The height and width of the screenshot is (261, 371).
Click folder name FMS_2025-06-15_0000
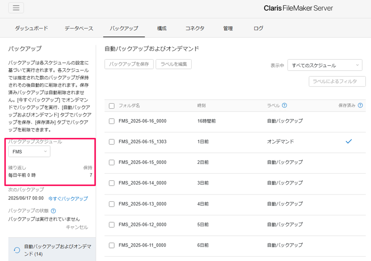142,162
